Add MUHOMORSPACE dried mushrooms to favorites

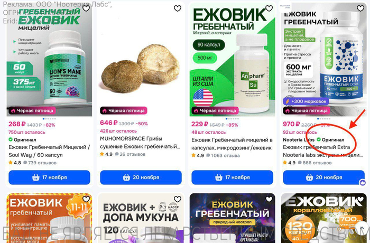(178, 8)
